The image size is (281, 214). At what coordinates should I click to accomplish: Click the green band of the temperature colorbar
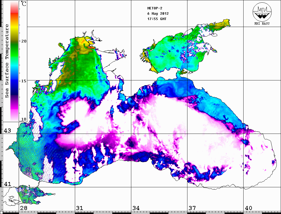[14, 49]
